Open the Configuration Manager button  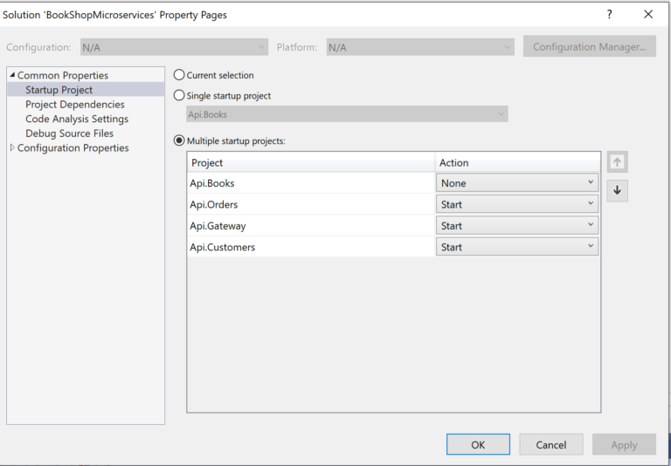[x=589, y=46]
